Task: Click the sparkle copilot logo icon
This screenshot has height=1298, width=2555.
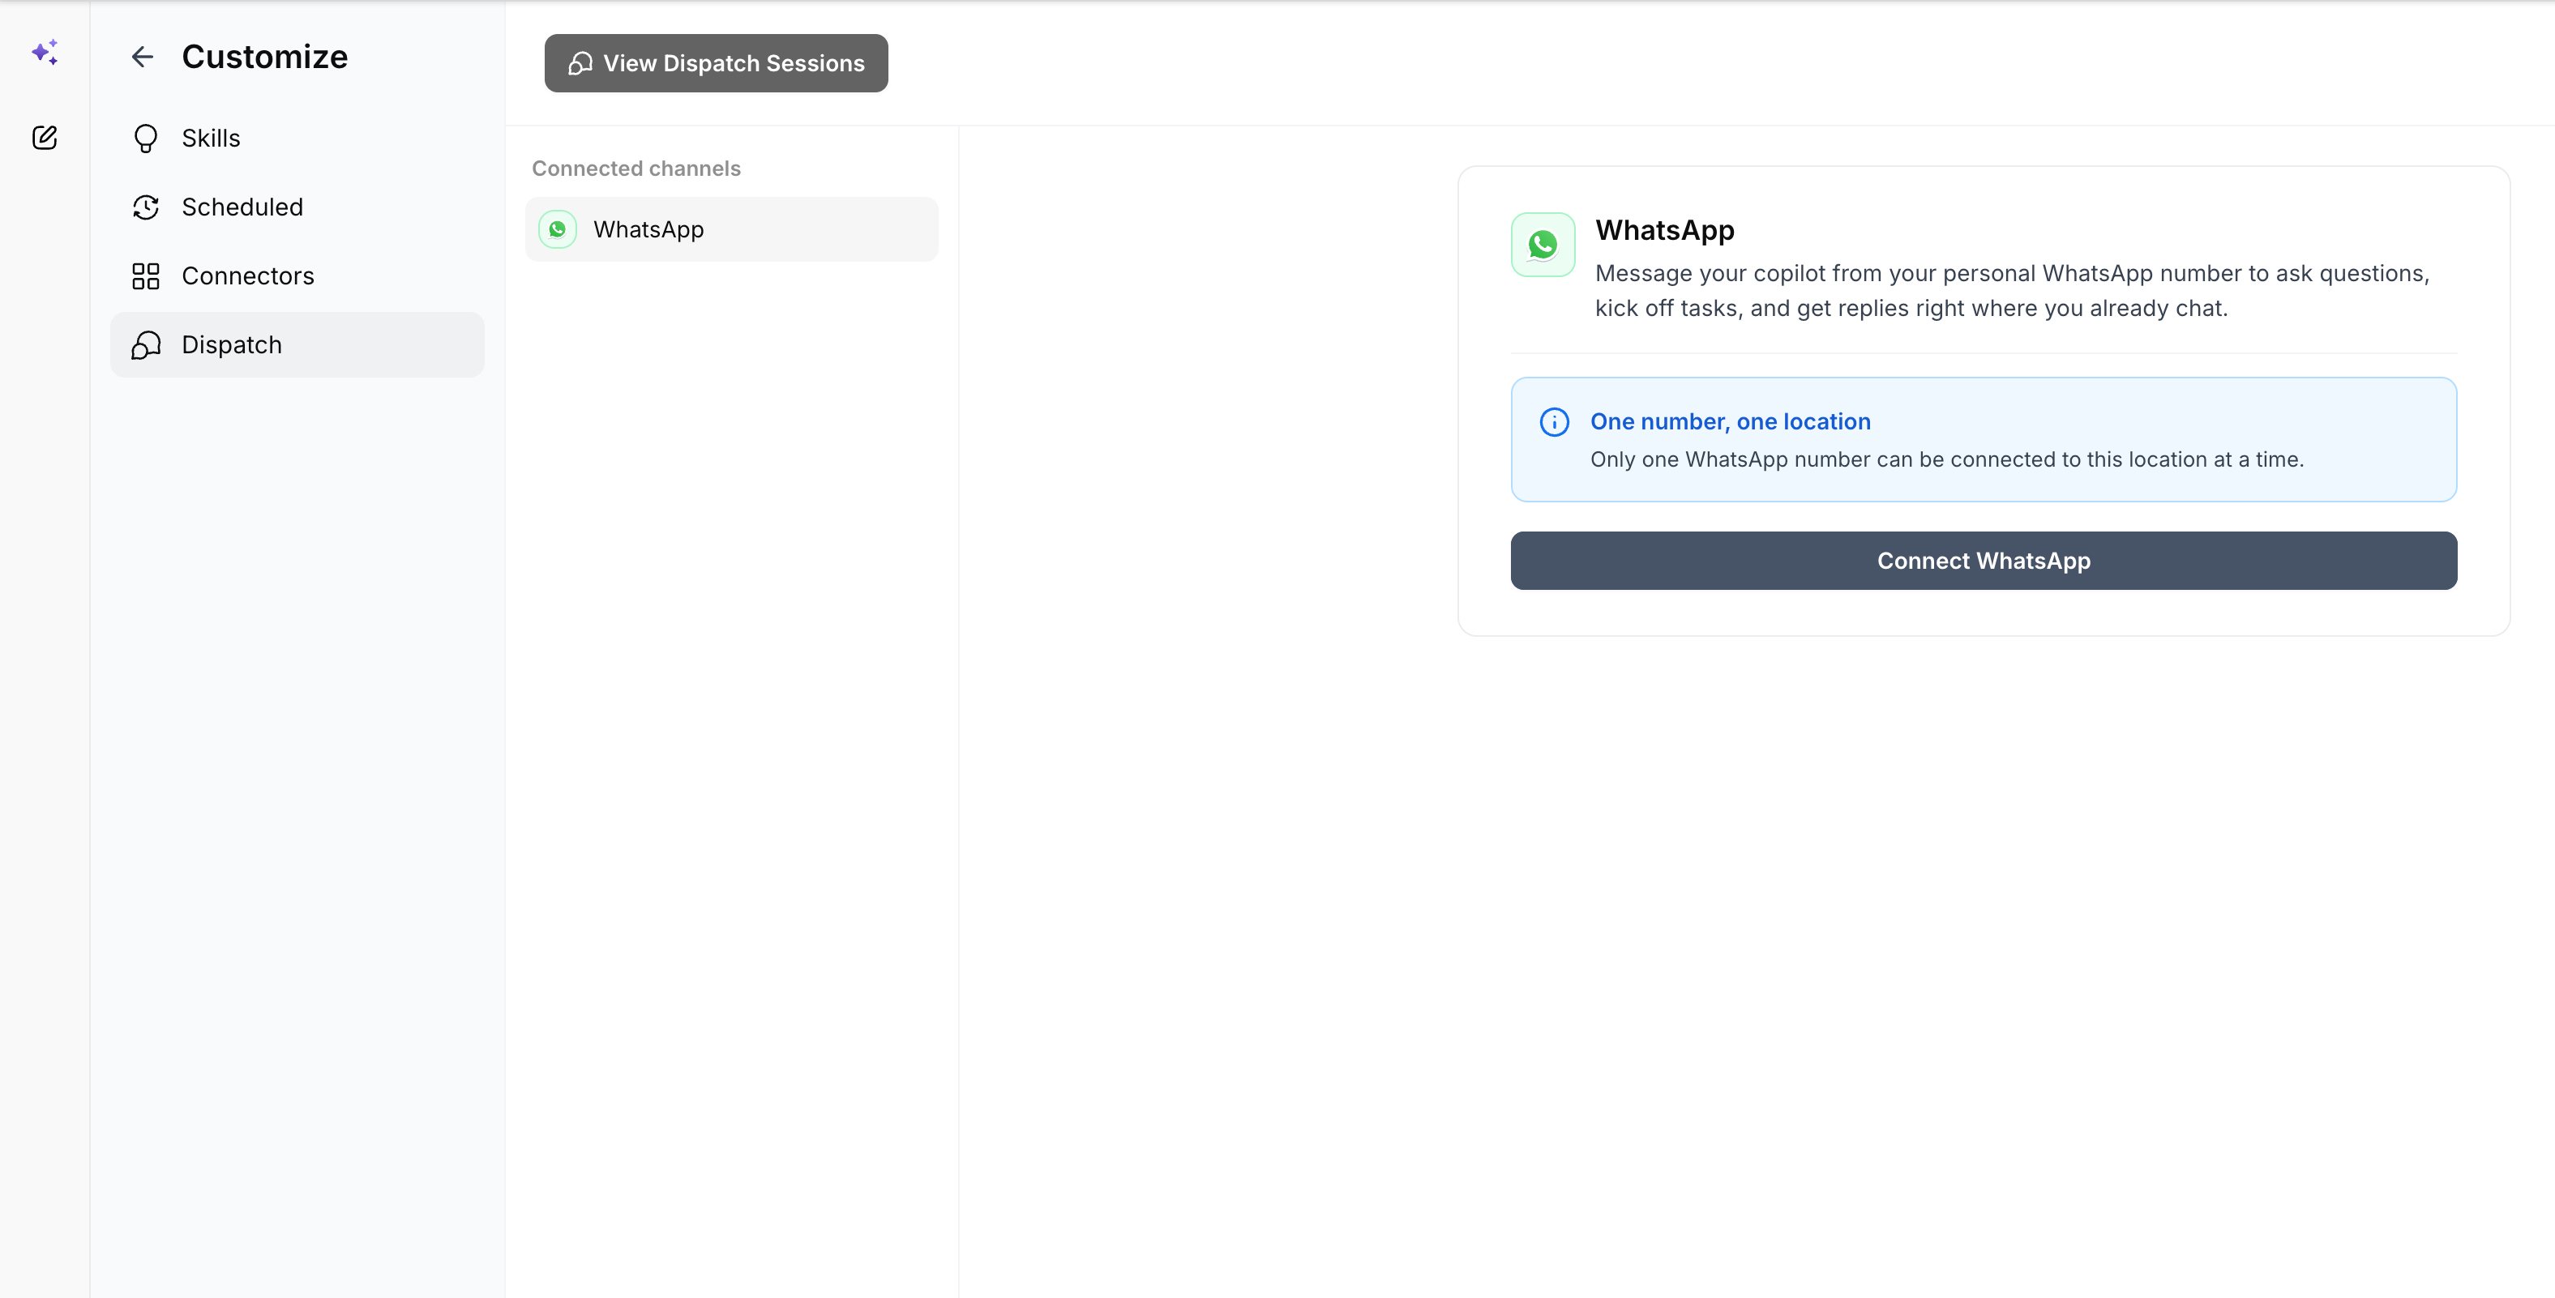Action: tap(45, 53)
